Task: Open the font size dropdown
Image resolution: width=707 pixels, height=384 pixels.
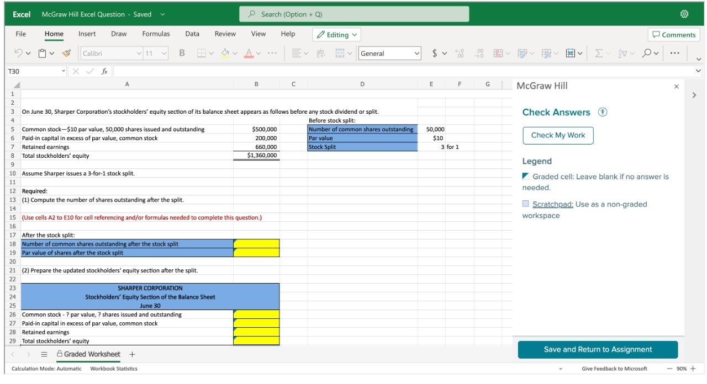Action: [164, 54]
